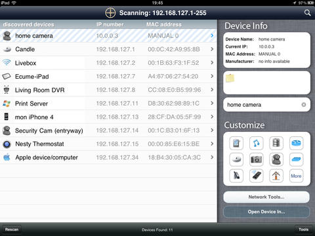The image size is (315, 236).
Task: Choose the house icon in Customize
Action: (x=276, y=176)
